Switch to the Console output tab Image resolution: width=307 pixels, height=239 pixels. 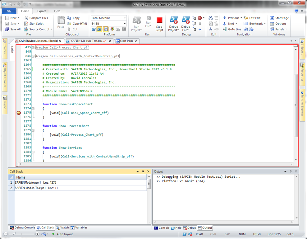coord(162,228)
